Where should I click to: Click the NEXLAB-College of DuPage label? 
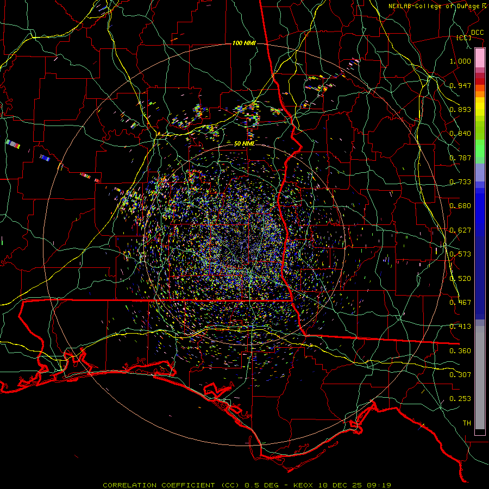pyautogui.click(x=434, y=6)
